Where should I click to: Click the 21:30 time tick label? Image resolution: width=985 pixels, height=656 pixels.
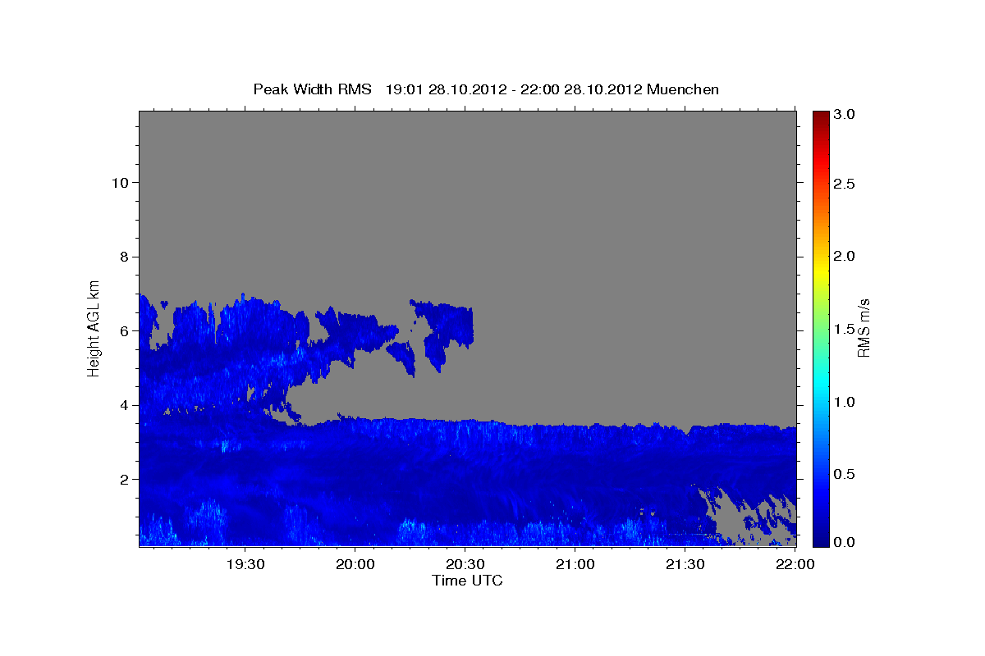tap(685, 564)
